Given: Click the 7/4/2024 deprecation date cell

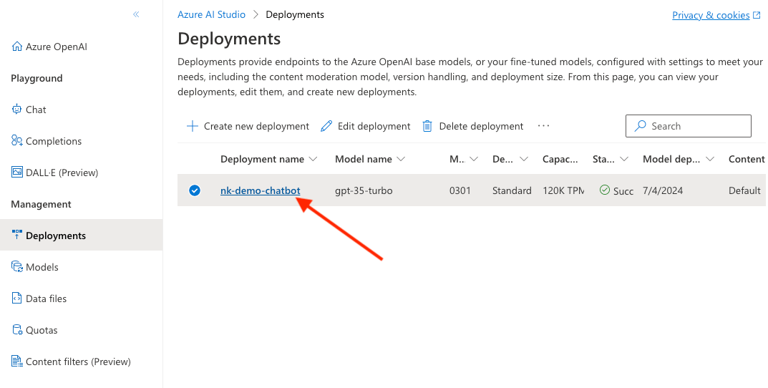Looking at the screenshot, I should point(663,190).
